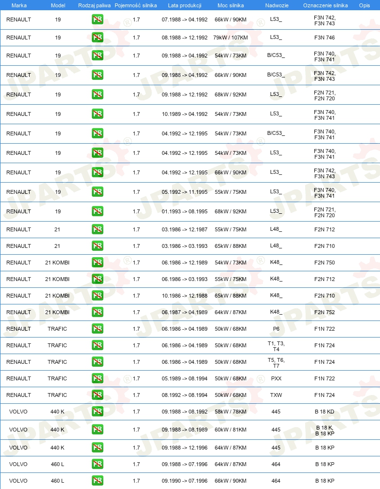Click the fuel icon in the F2N 721 09.1988 row

pos(97,94)
